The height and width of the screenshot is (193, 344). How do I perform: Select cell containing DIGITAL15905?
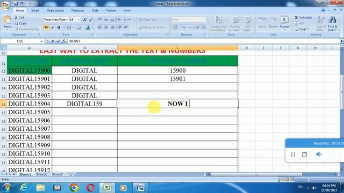pyautogui.click(x=29, y=112)
